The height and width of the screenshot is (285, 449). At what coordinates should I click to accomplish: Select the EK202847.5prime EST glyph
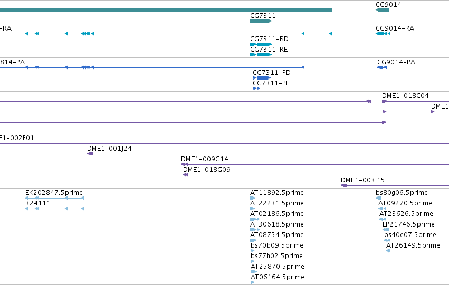[54, 198]
